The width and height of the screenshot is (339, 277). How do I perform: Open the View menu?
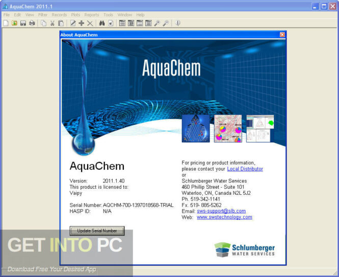[30, 15]
